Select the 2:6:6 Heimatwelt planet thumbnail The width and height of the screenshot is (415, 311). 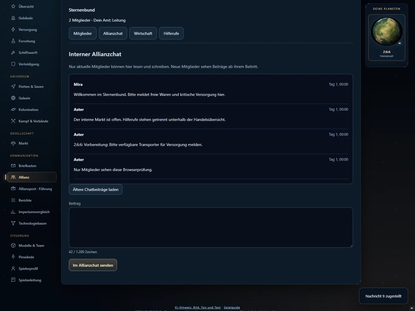[387, 37]
